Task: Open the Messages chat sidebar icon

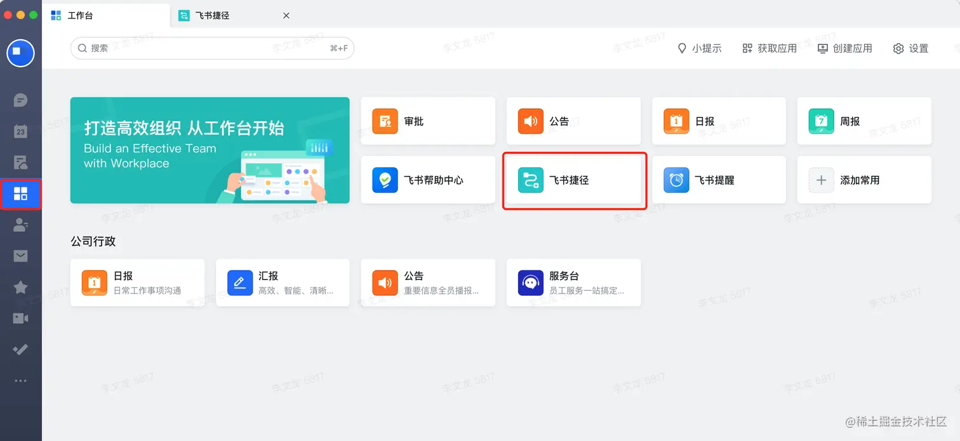Action: [x=20, y=100]
